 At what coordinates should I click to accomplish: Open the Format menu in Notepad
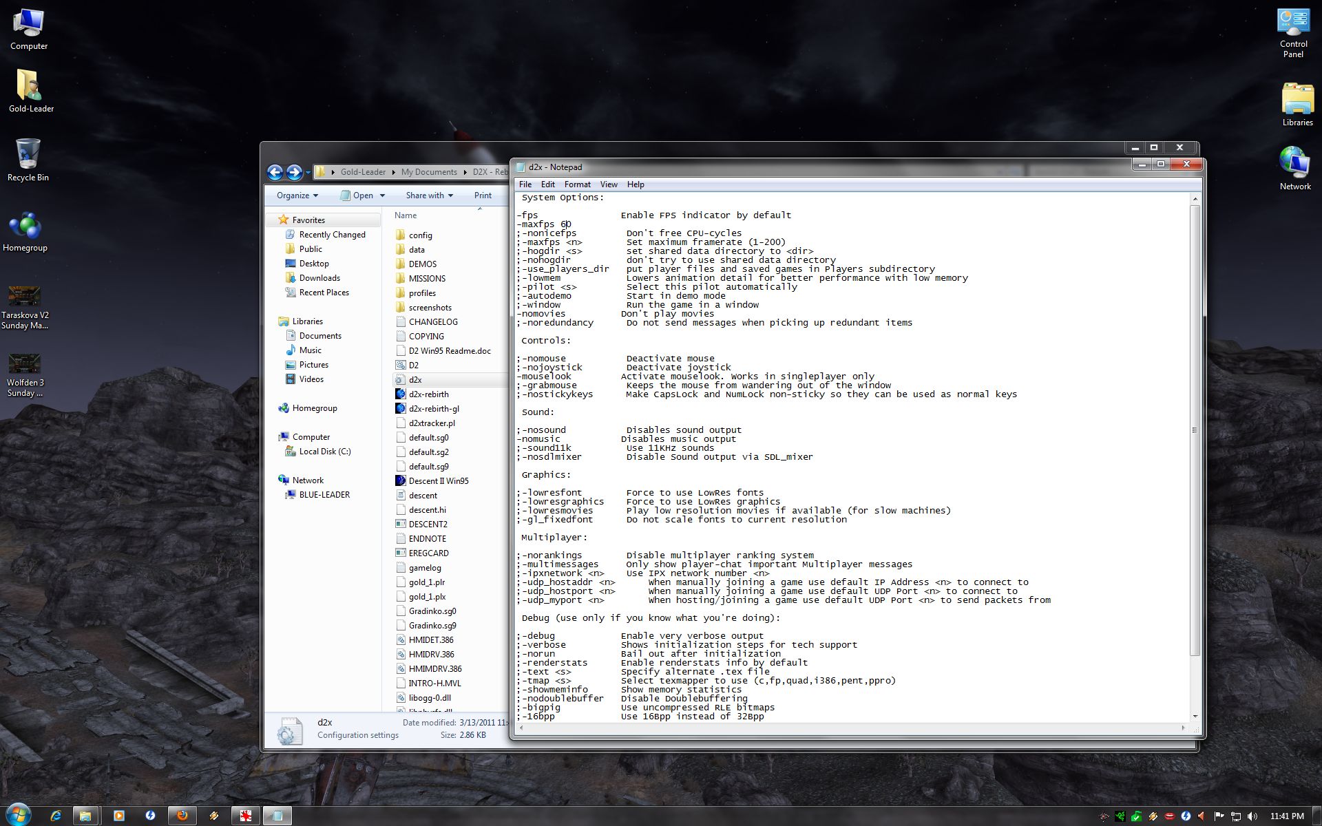[x=577, y=184]
